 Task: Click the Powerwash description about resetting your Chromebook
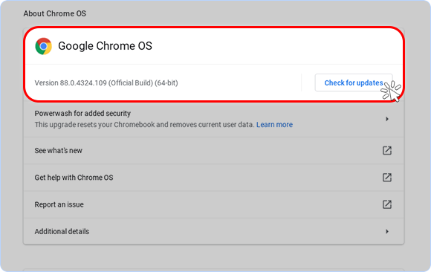tap(144, 125)
